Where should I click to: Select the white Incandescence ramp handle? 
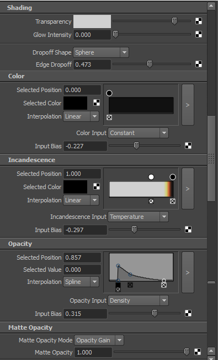tap(151, 177)
